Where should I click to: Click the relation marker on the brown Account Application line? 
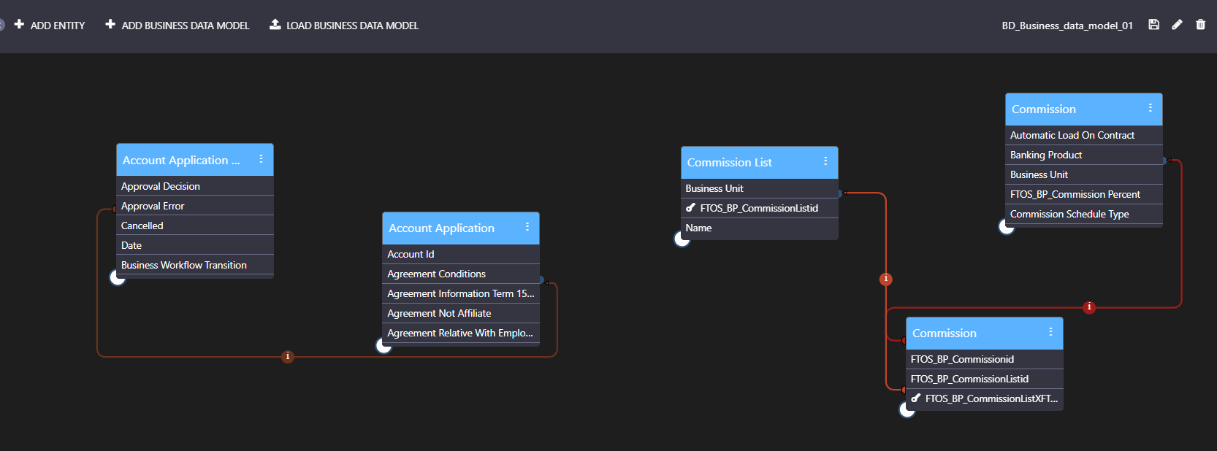point(288,356)
